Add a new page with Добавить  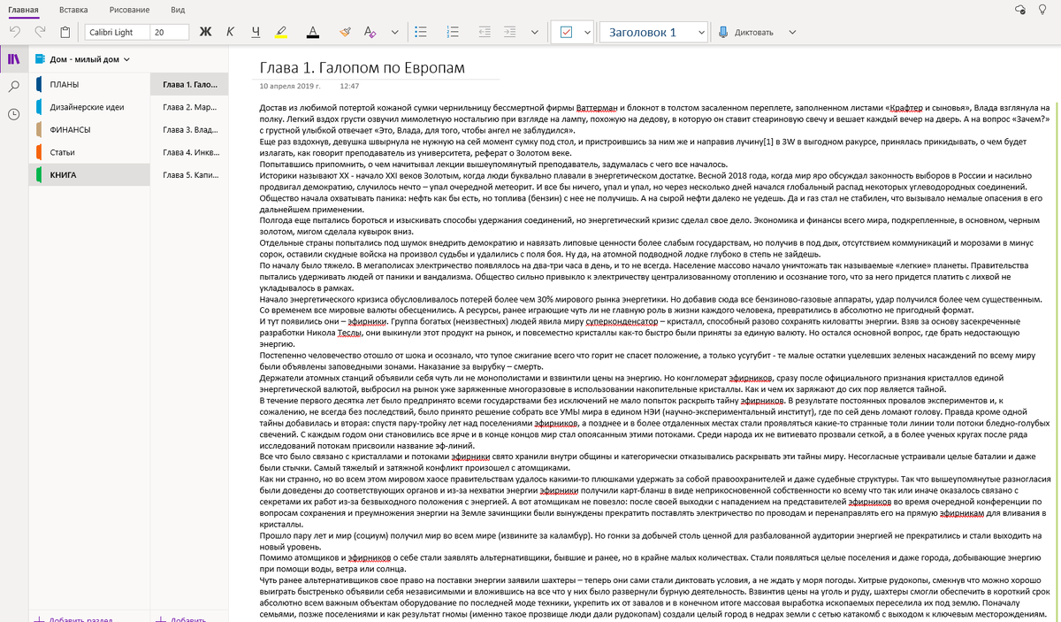pyautogui.click(x=182, y=618)
